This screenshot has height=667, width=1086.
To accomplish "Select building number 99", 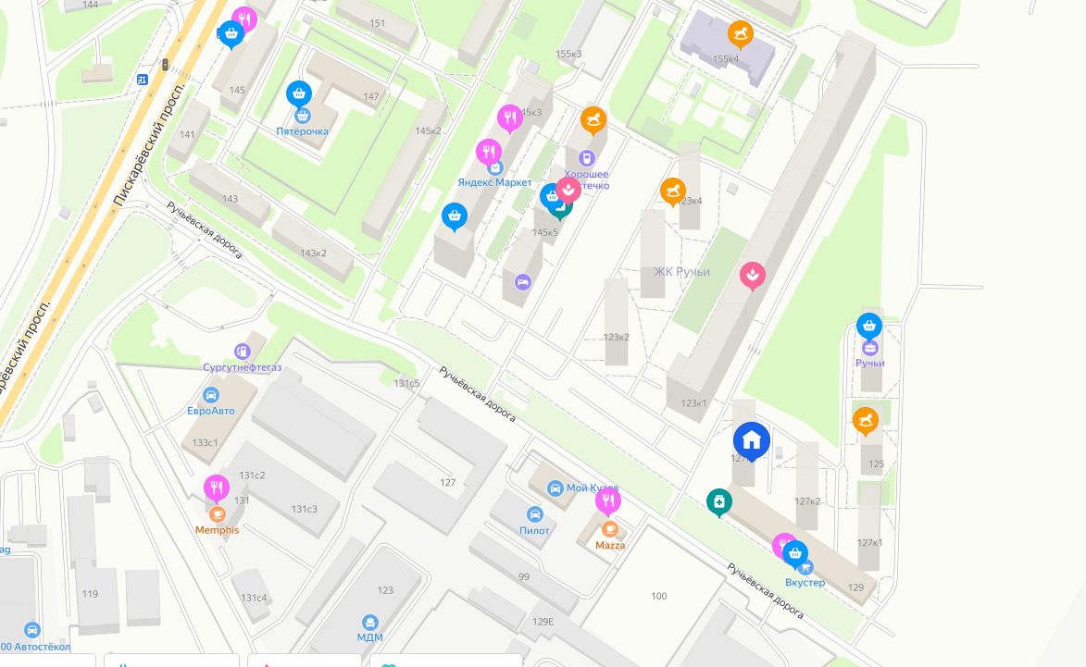I will point(524,576).
